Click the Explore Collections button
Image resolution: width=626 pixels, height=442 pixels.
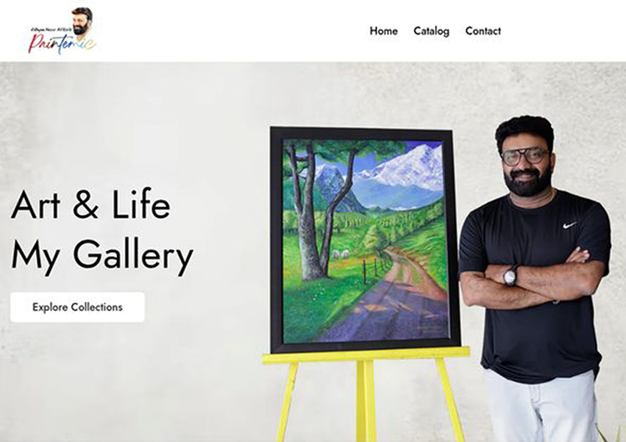click(x=78, y=307)
